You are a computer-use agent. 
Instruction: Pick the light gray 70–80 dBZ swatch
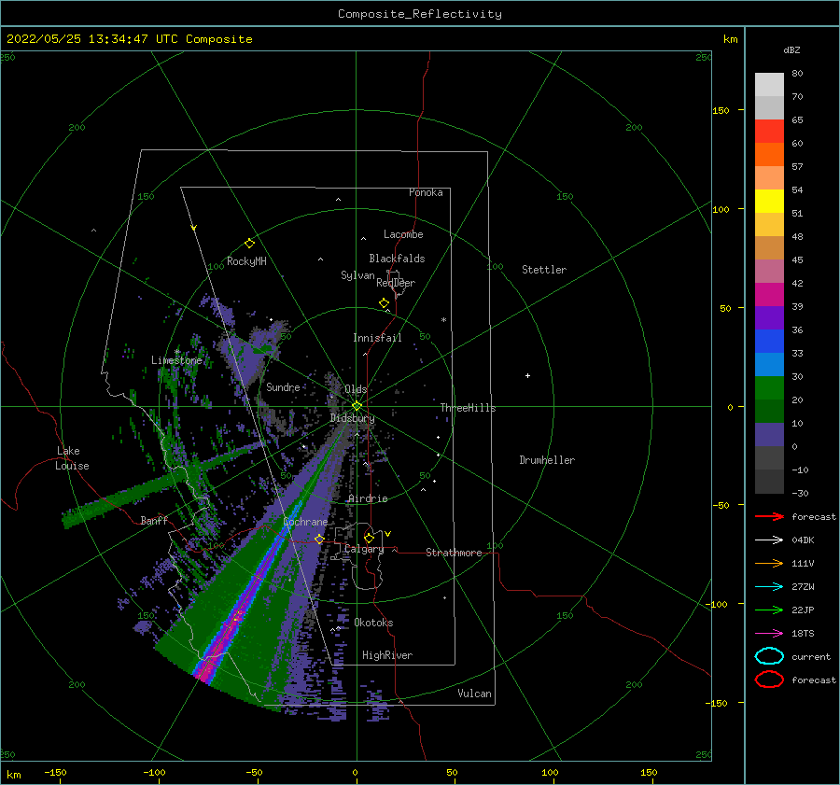coord(769,85)
